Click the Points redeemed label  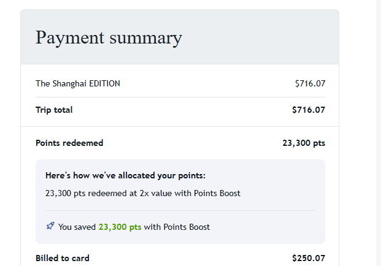point(69,143)
